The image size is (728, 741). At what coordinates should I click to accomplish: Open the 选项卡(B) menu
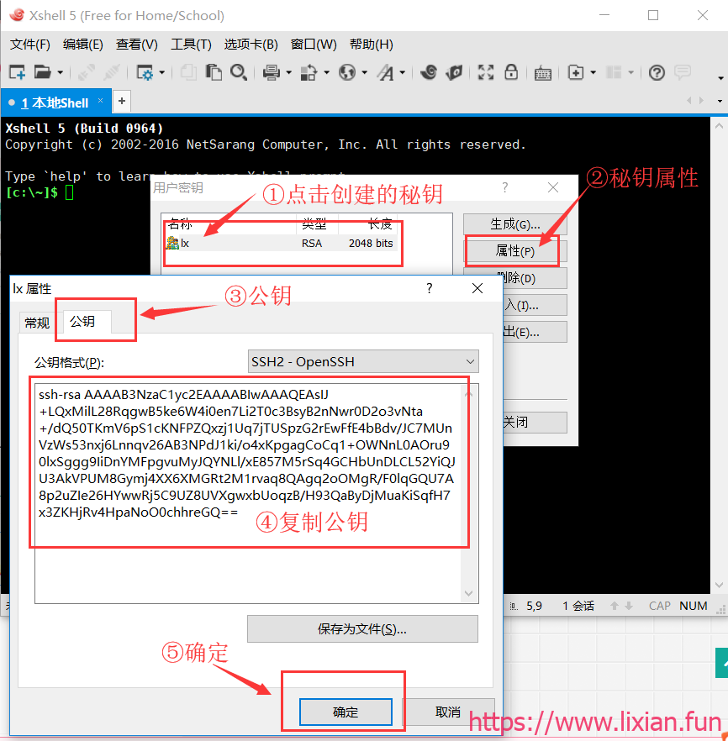251,45
